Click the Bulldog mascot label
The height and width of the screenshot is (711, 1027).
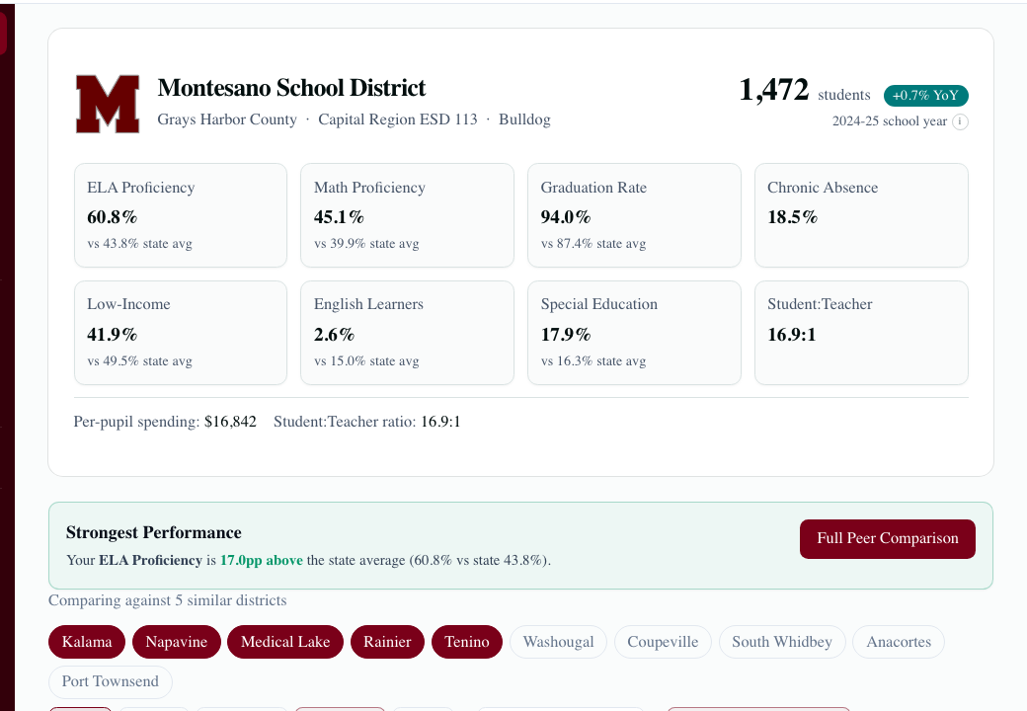tap(524, 119)
